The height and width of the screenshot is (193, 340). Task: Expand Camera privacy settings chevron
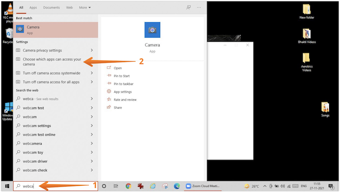[92, 50]
